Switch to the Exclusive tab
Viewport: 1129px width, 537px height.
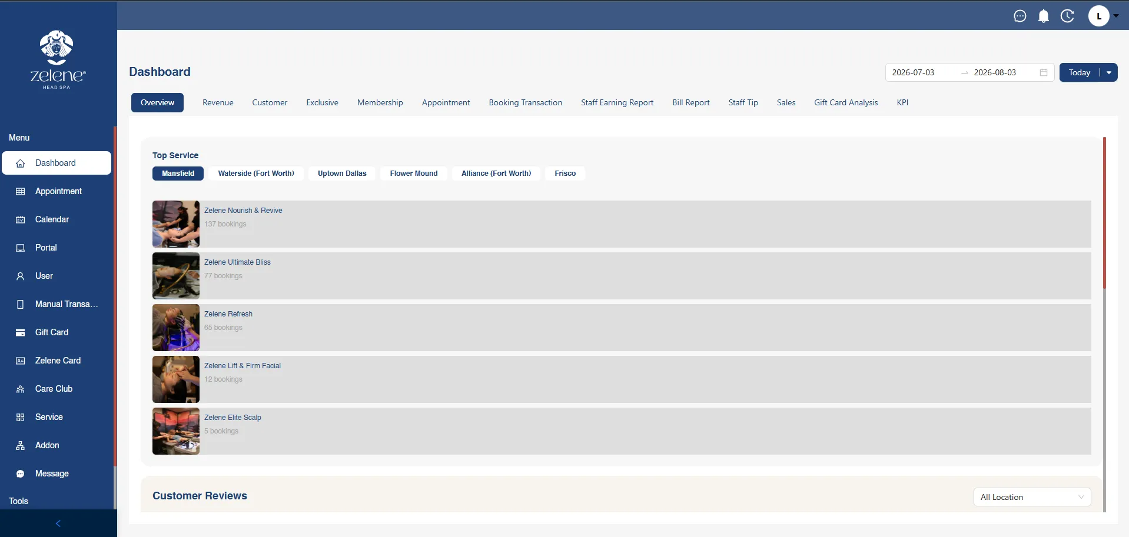(322, 102)
